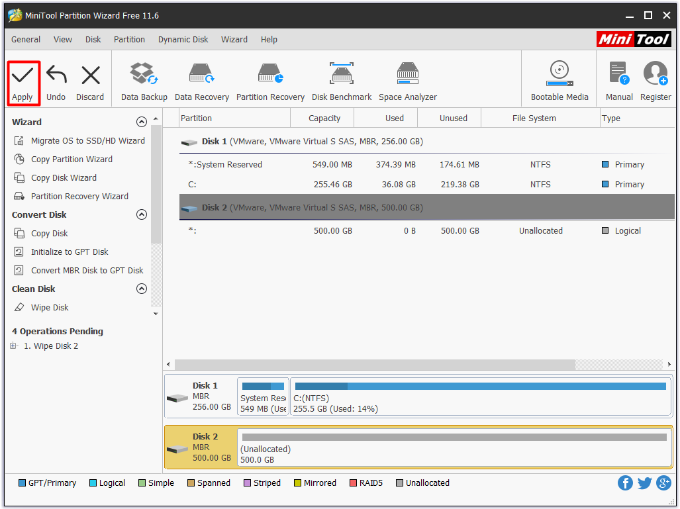
Task: Discard all pending changes
Action: (90, 83)
